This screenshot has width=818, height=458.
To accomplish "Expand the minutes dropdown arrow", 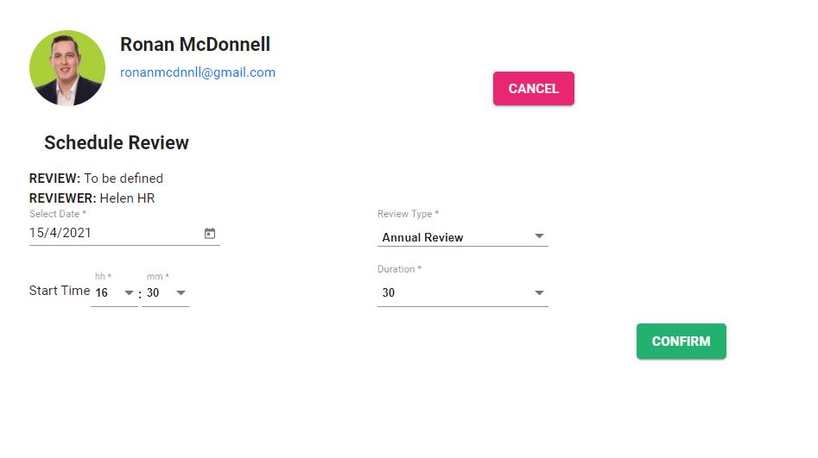I will 181,293.
